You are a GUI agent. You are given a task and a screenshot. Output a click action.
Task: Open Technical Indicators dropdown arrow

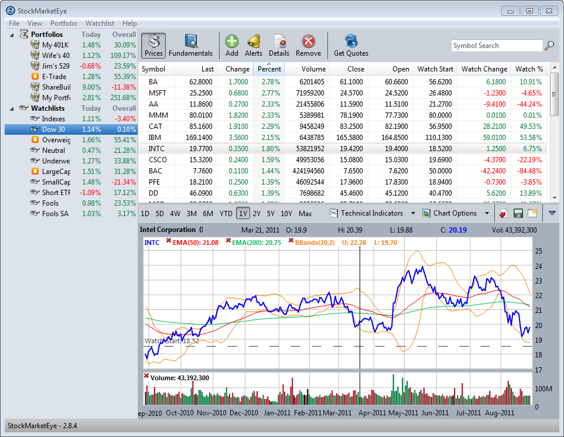tap(413, 213)
